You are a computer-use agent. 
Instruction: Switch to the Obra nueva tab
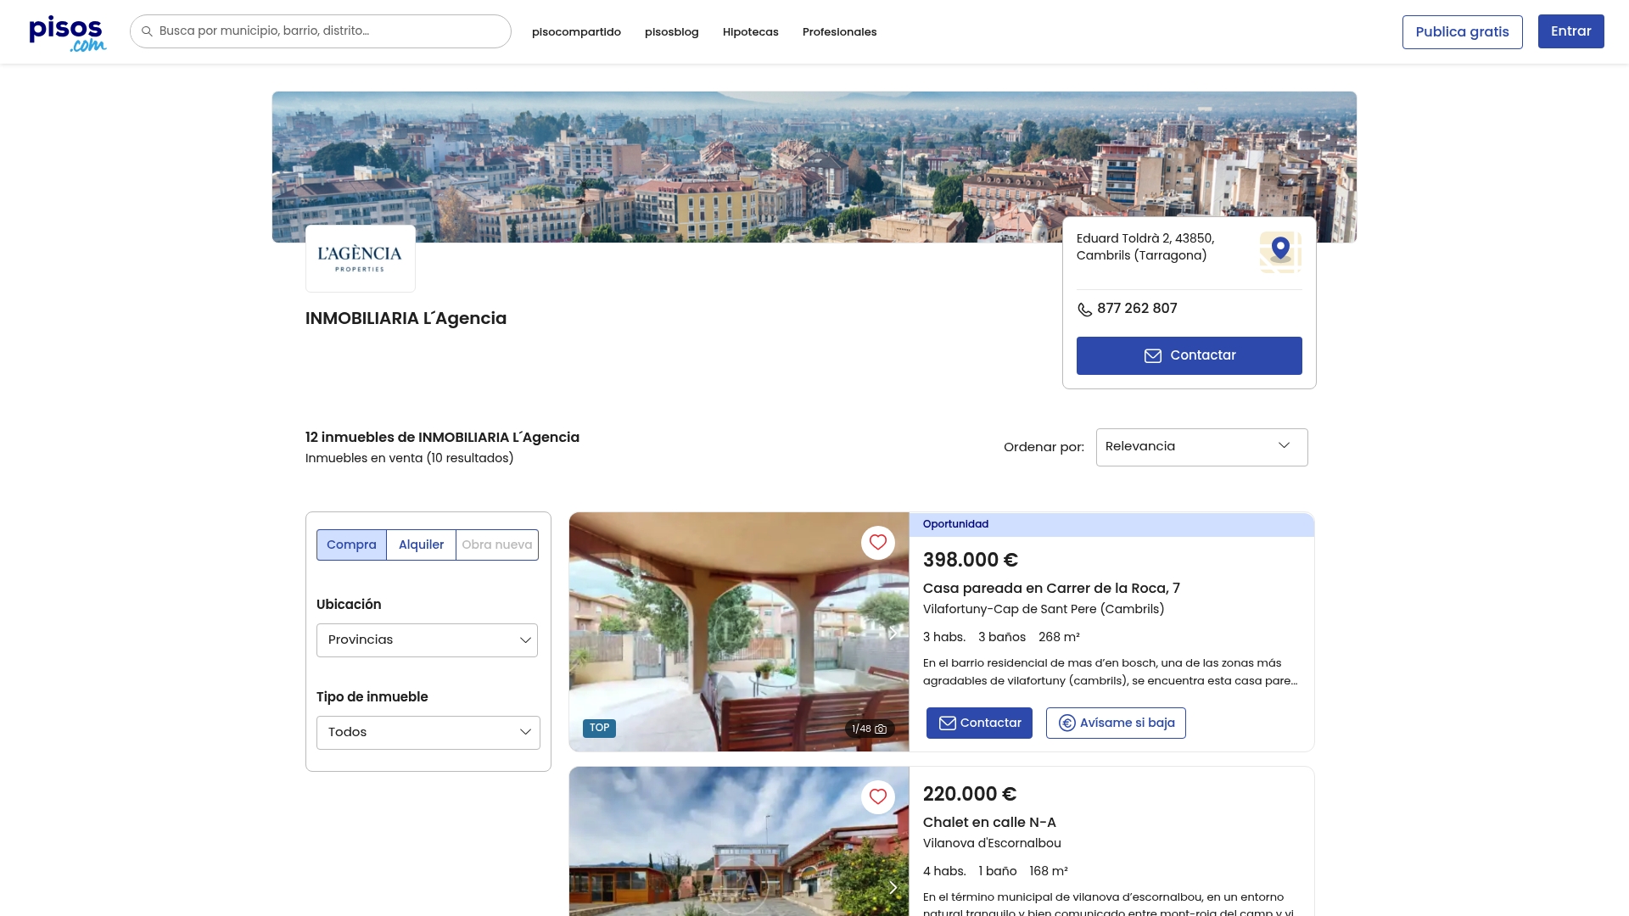tap(497, 545)
